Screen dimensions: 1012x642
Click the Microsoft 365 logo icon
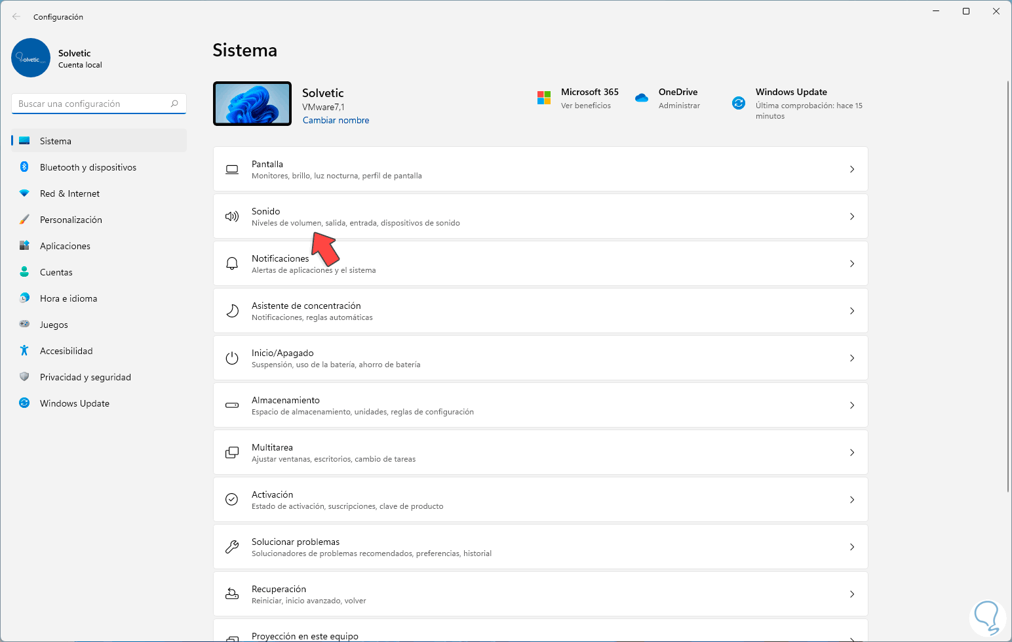click(x=544, y=98)
